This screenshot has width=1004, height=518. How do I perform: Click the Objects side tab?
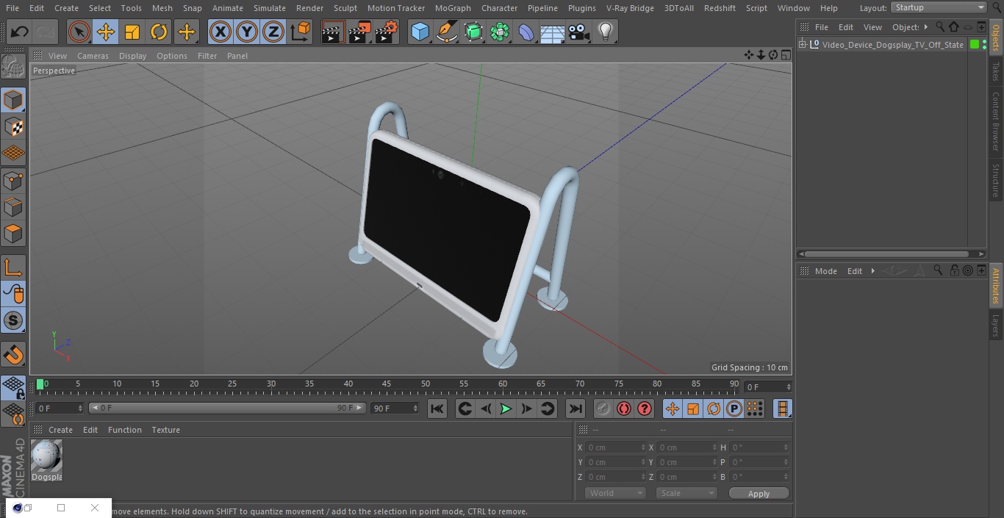(996, 37)
